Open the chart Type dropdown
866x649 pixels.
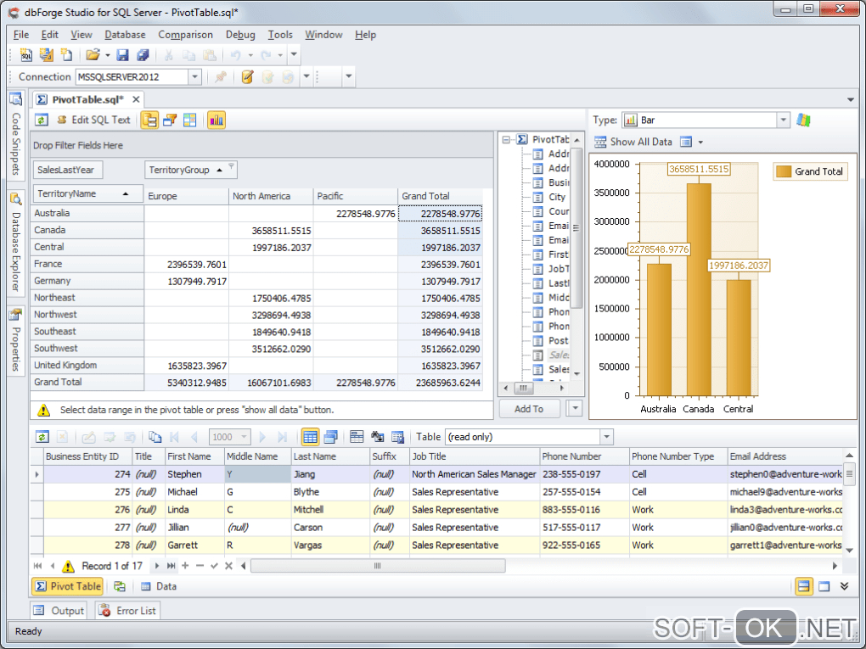point(783,120)
